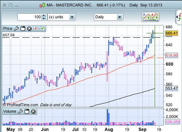Image resolution: width=182 pixels, height=132 pixels.
Task: Open Price panel wrench settings
Action: 16,29
